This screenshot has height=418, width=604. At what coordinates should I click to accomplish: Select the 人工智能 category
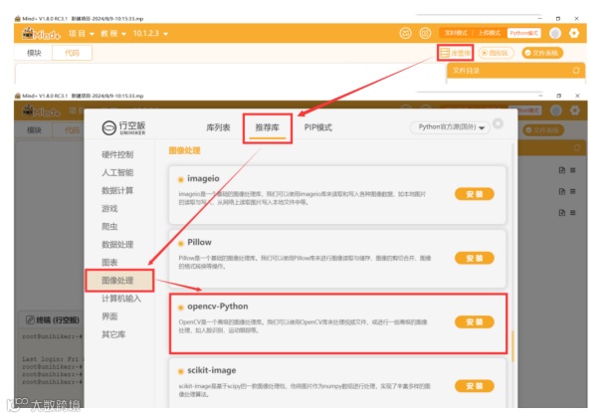coord(117,172)
